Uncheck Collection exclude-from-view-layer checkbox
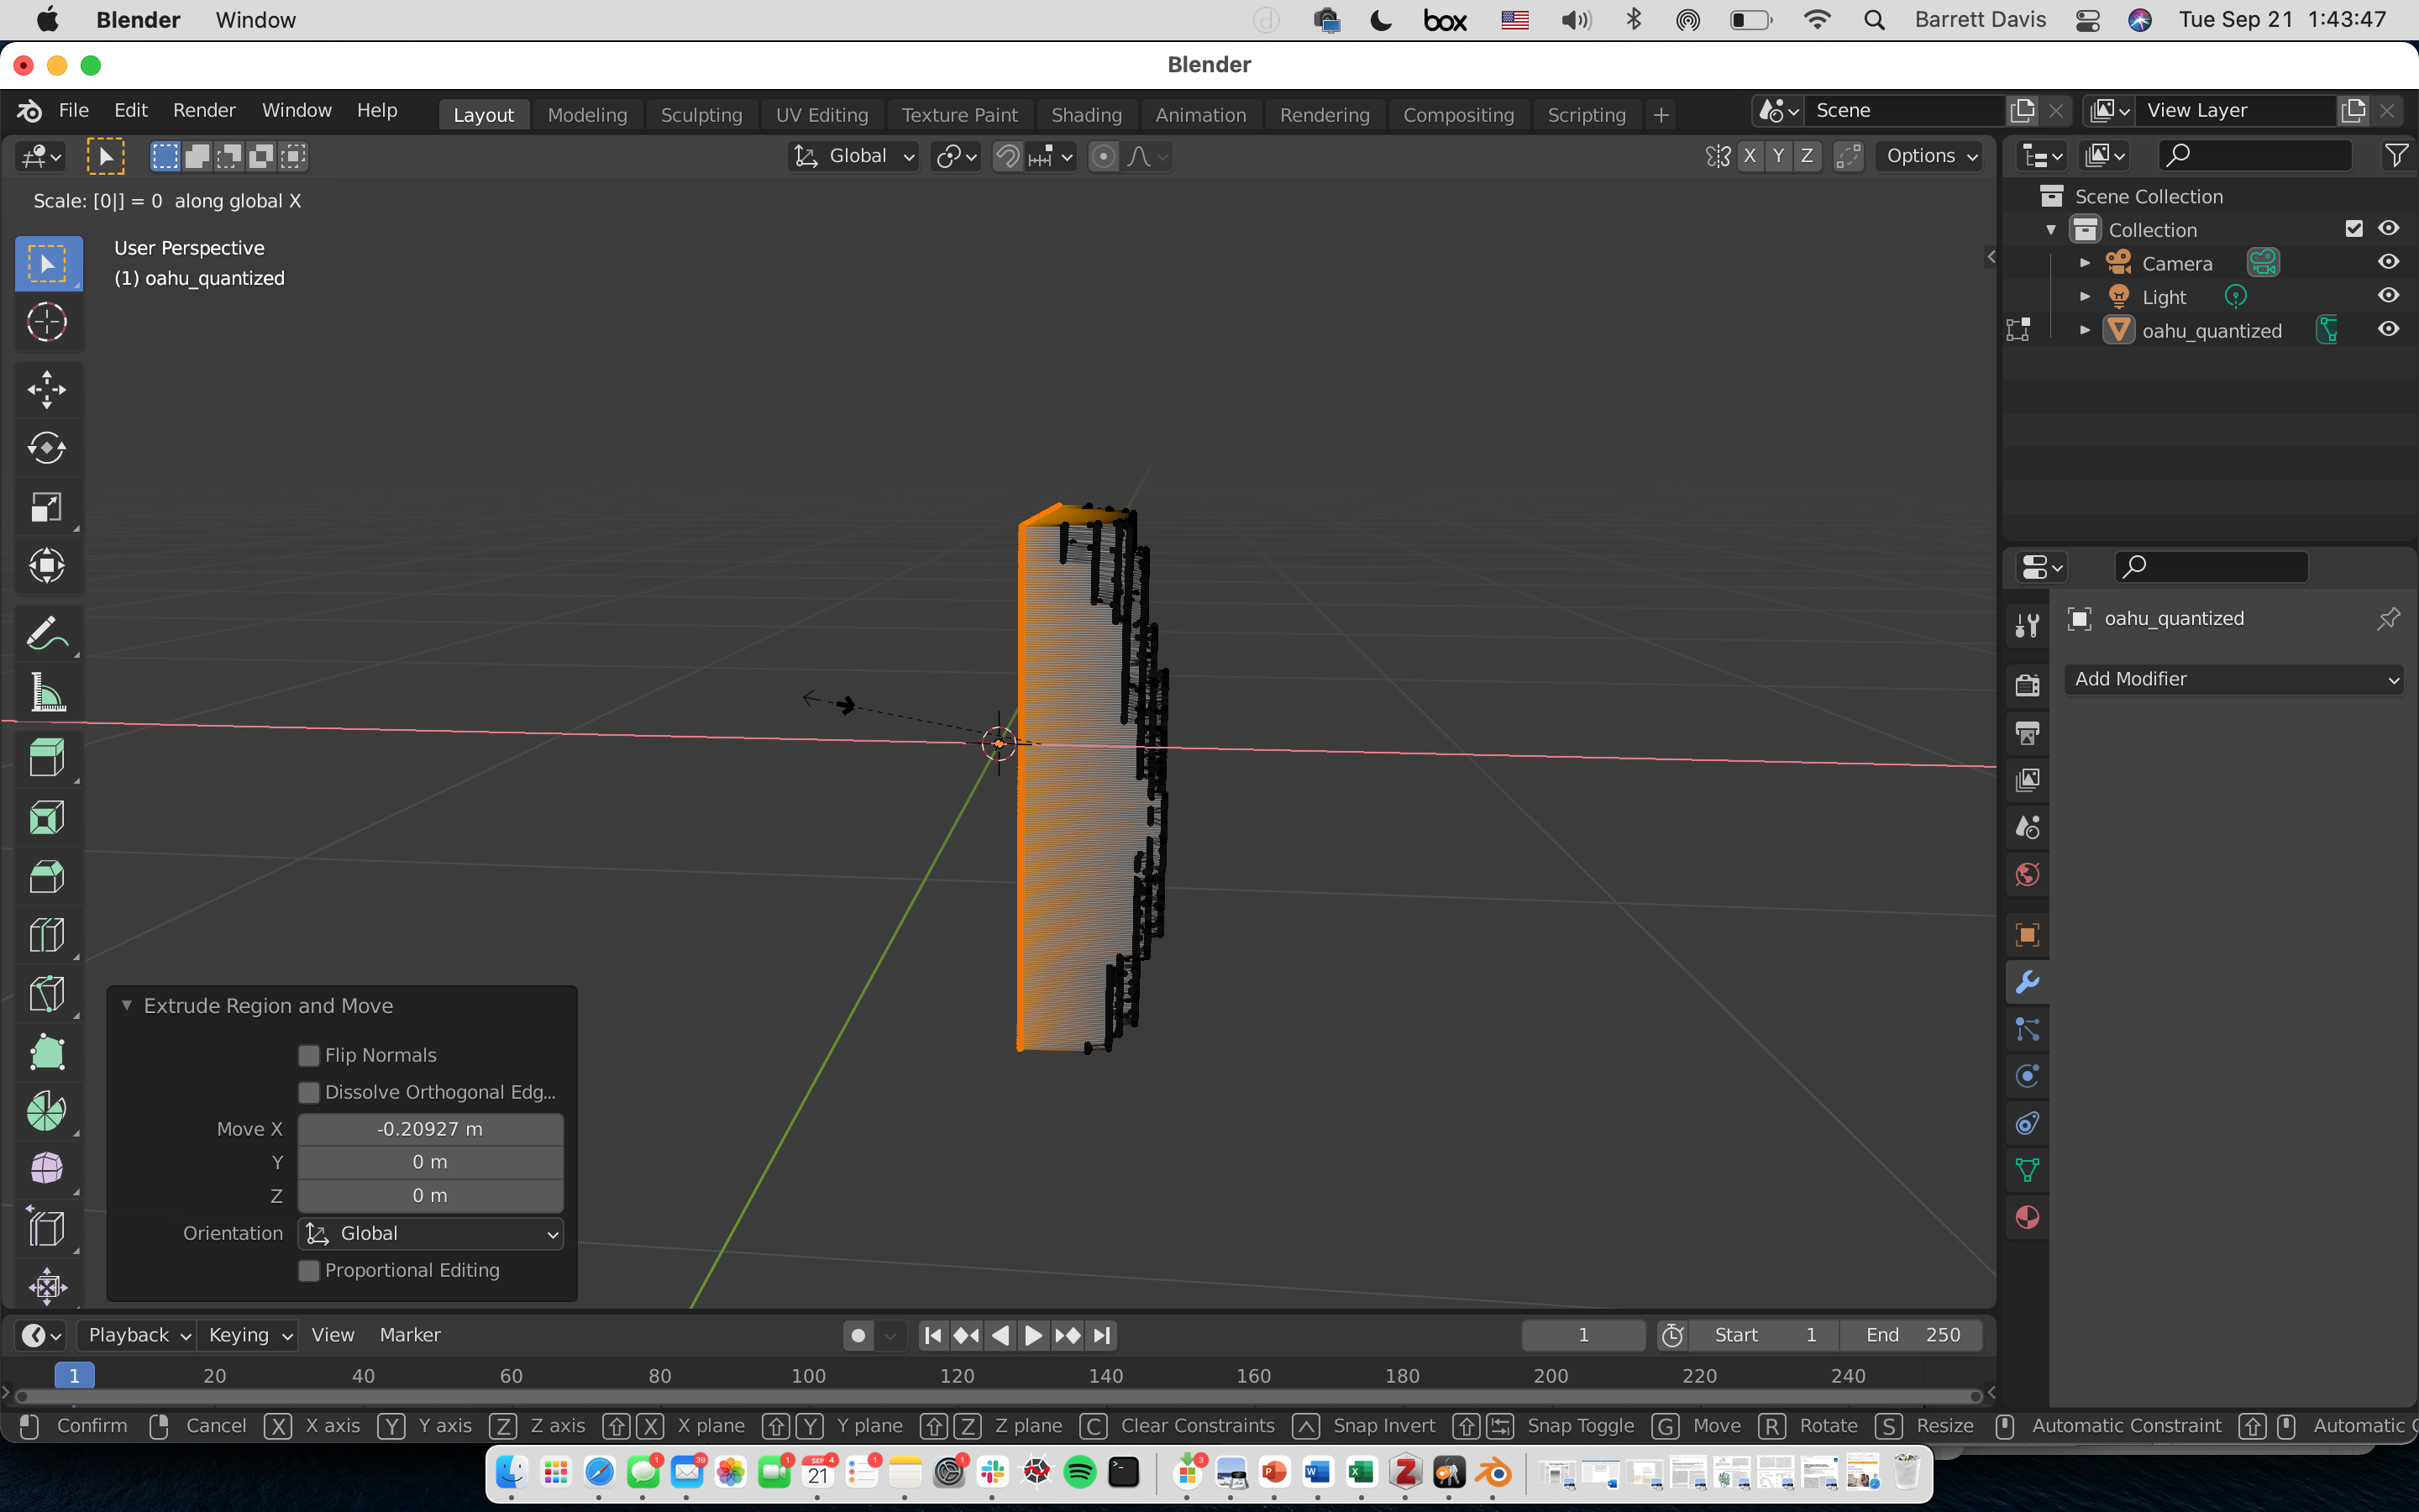Viewport: 2419px width, 1512px height. click(x=2354, y=229)
